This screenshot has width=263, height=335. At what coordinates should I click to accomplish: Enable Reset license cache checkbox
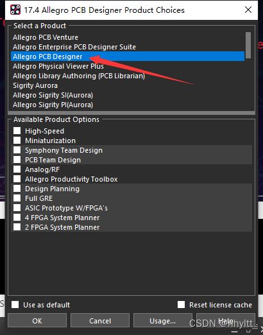(181, 304)
